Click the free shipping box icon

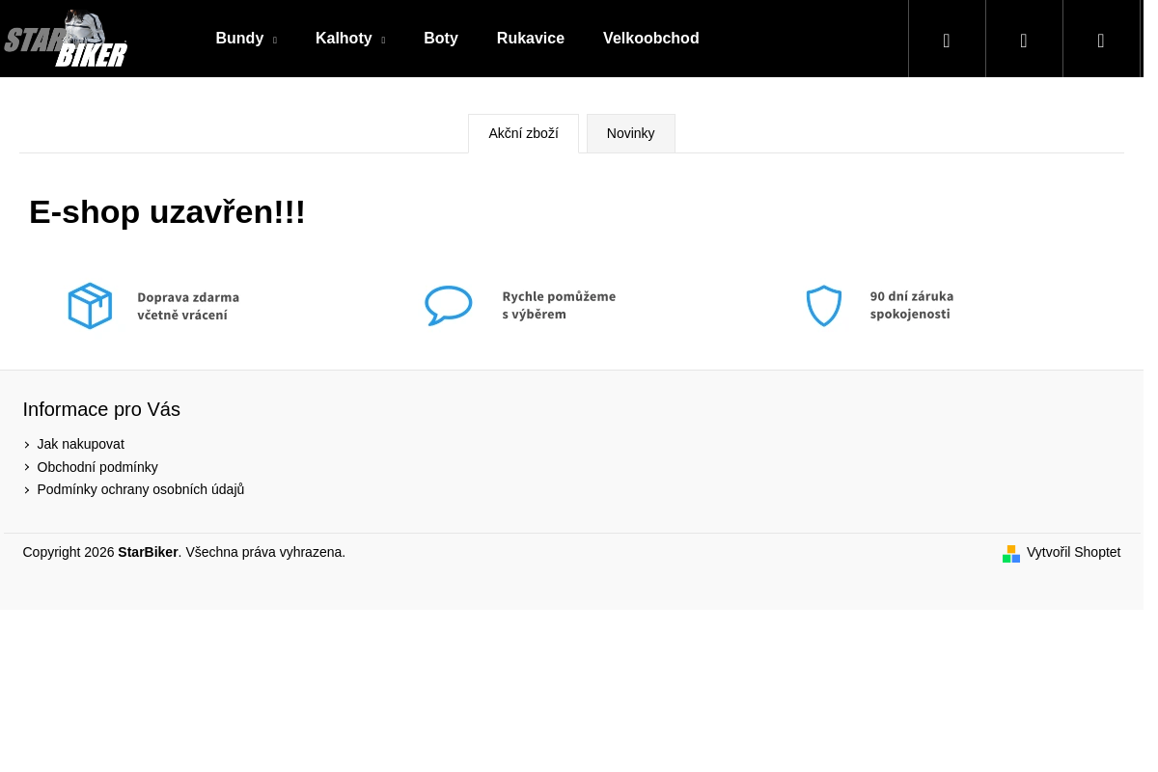(x=90, y=306)
